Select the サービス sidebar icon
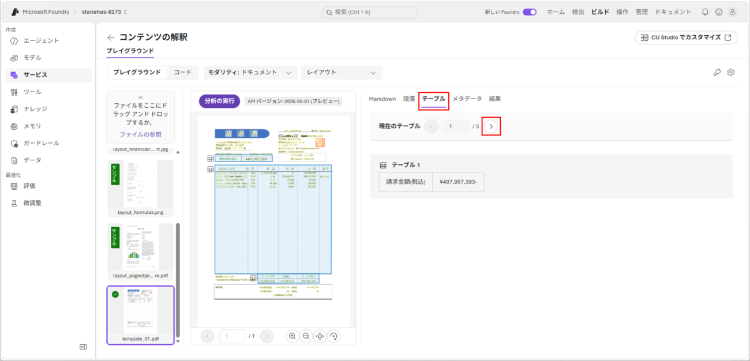Image resolution: width=750 pixels, height=361 pixels. [14, 75]
